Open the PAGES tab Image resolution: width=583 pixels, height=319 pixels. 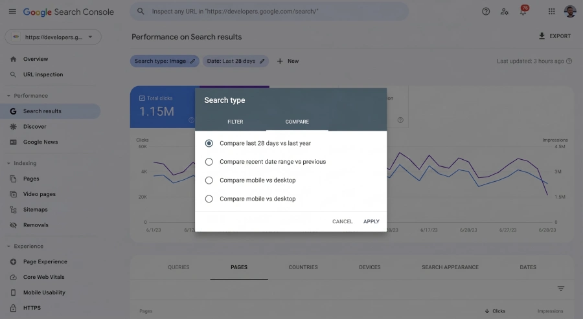click(239, 267)
